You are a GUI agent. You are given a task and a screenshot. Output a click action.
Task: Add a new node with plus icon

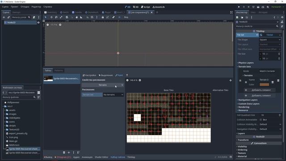(x=4, y=17)
